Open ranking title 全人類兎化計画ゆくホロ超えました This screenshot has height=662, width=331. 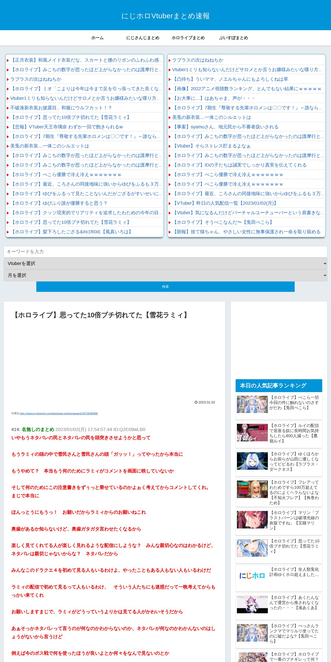coord(294,572)
